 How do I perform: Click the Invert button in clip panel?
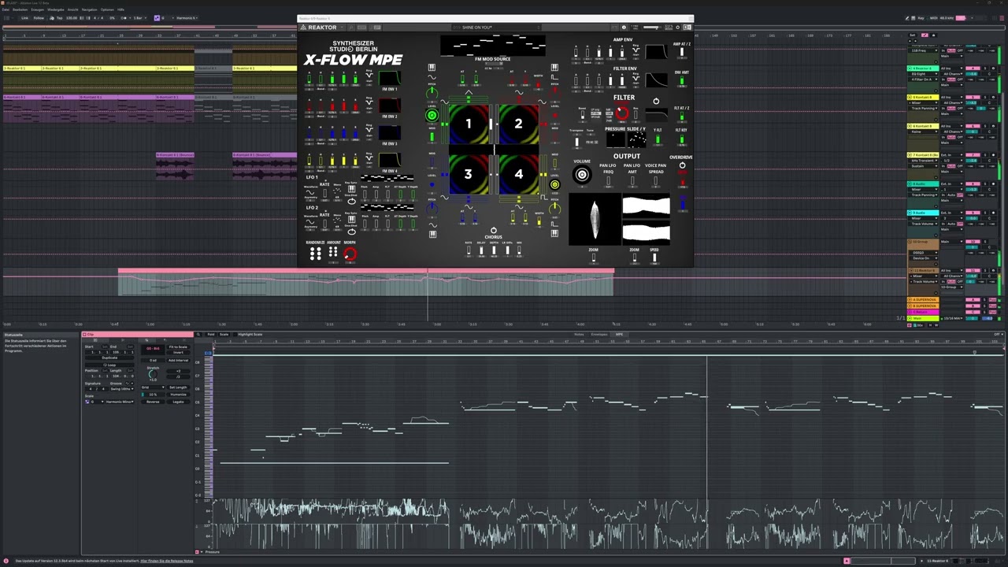(x=178, y=353)
